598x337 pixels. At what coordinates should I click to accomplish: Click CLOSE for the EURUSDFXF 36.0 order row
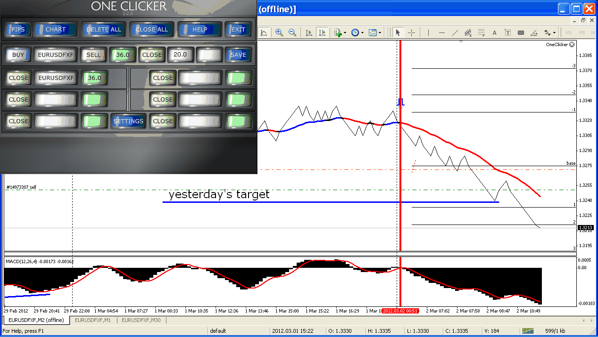tap(18, 78)
